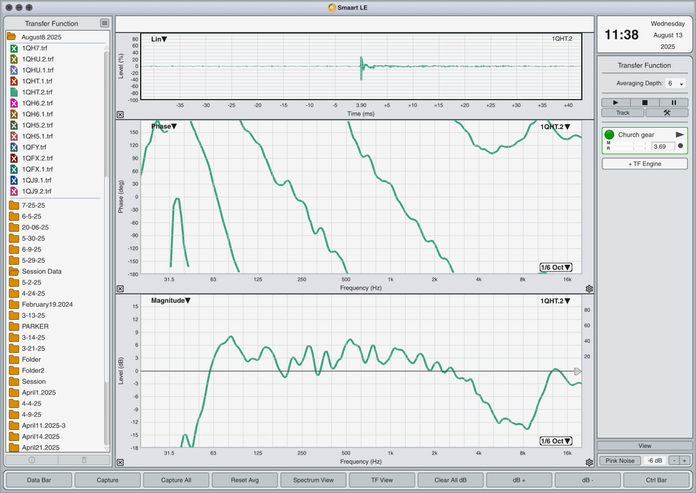
Task: Switch to Spectrum View
Action: pyautogui.click(x=313, y=479)
